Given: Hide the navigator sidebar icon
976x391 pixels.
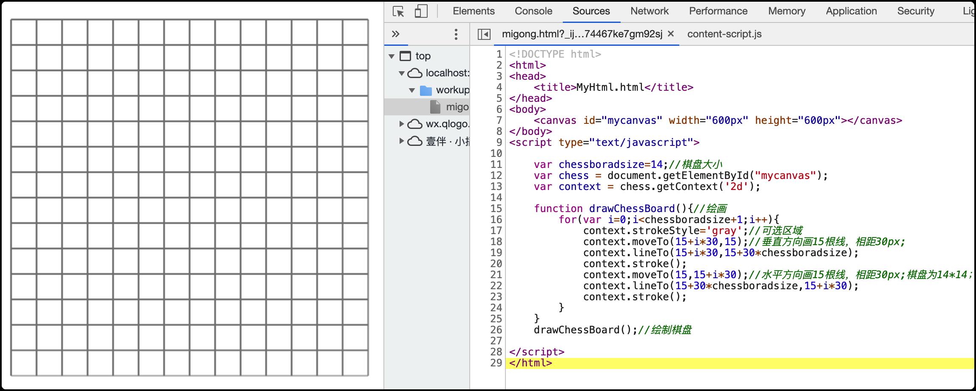Looking at the screenshot, I should 484,34.
